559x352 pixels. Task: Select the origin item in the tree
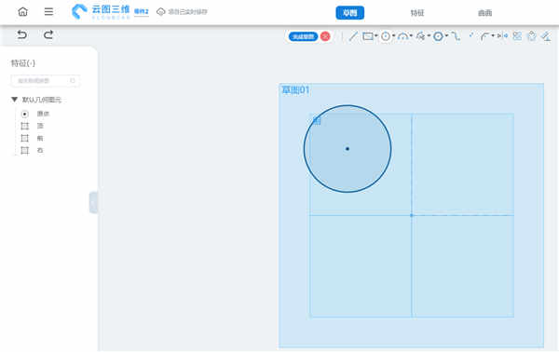(34, 114)
